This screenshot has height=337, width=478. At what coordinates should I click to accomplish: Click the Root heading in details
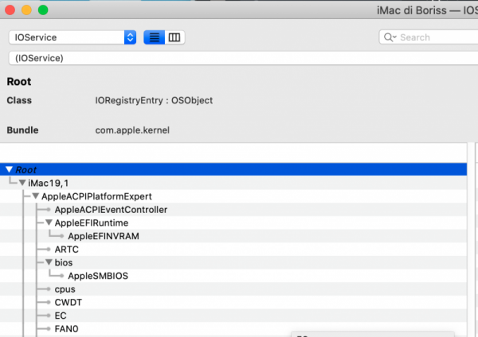pyautogui.click(x=19, y=82)
